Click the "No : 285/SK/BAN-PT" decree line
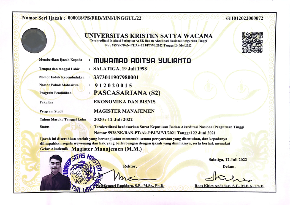Screen dimensions: 290x205 pyautogui.click(x=148, y=45)
